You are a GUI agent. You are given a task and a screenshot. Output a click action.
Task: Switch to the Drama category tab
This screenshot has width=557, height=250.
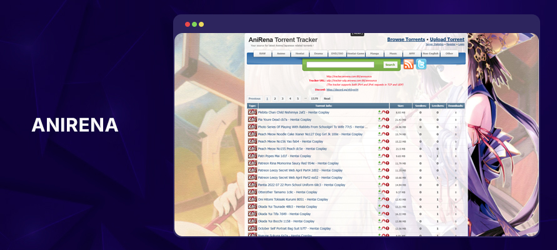tap(318, 54)
